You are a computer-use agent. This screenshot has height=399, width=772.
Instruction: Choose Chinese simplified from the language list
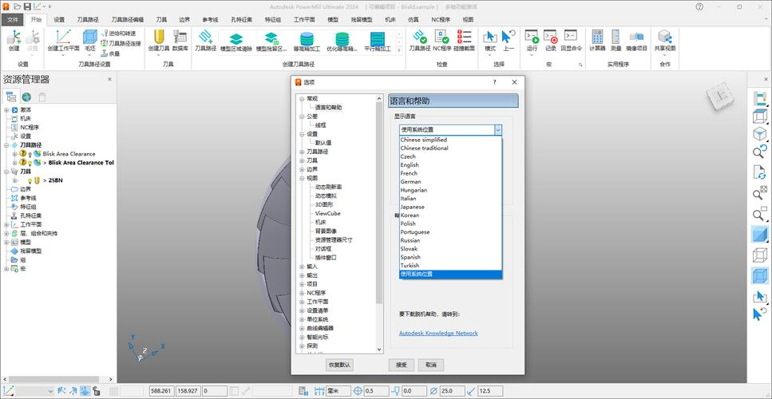coord(423,140)
